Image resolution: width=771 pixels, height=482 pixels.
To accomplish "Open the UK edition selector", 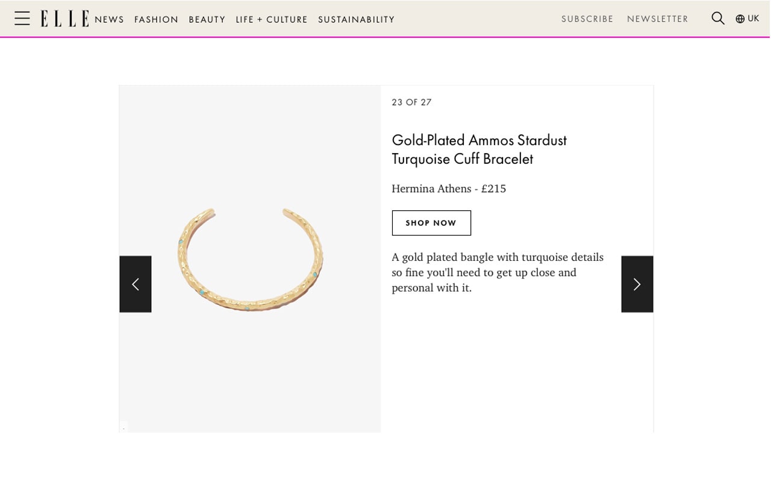I will pos(753,19).
